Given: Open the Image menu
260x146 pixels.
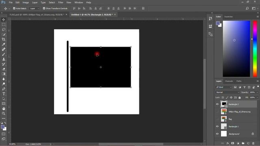Looking at the screenshot, I should coord(26,2).
